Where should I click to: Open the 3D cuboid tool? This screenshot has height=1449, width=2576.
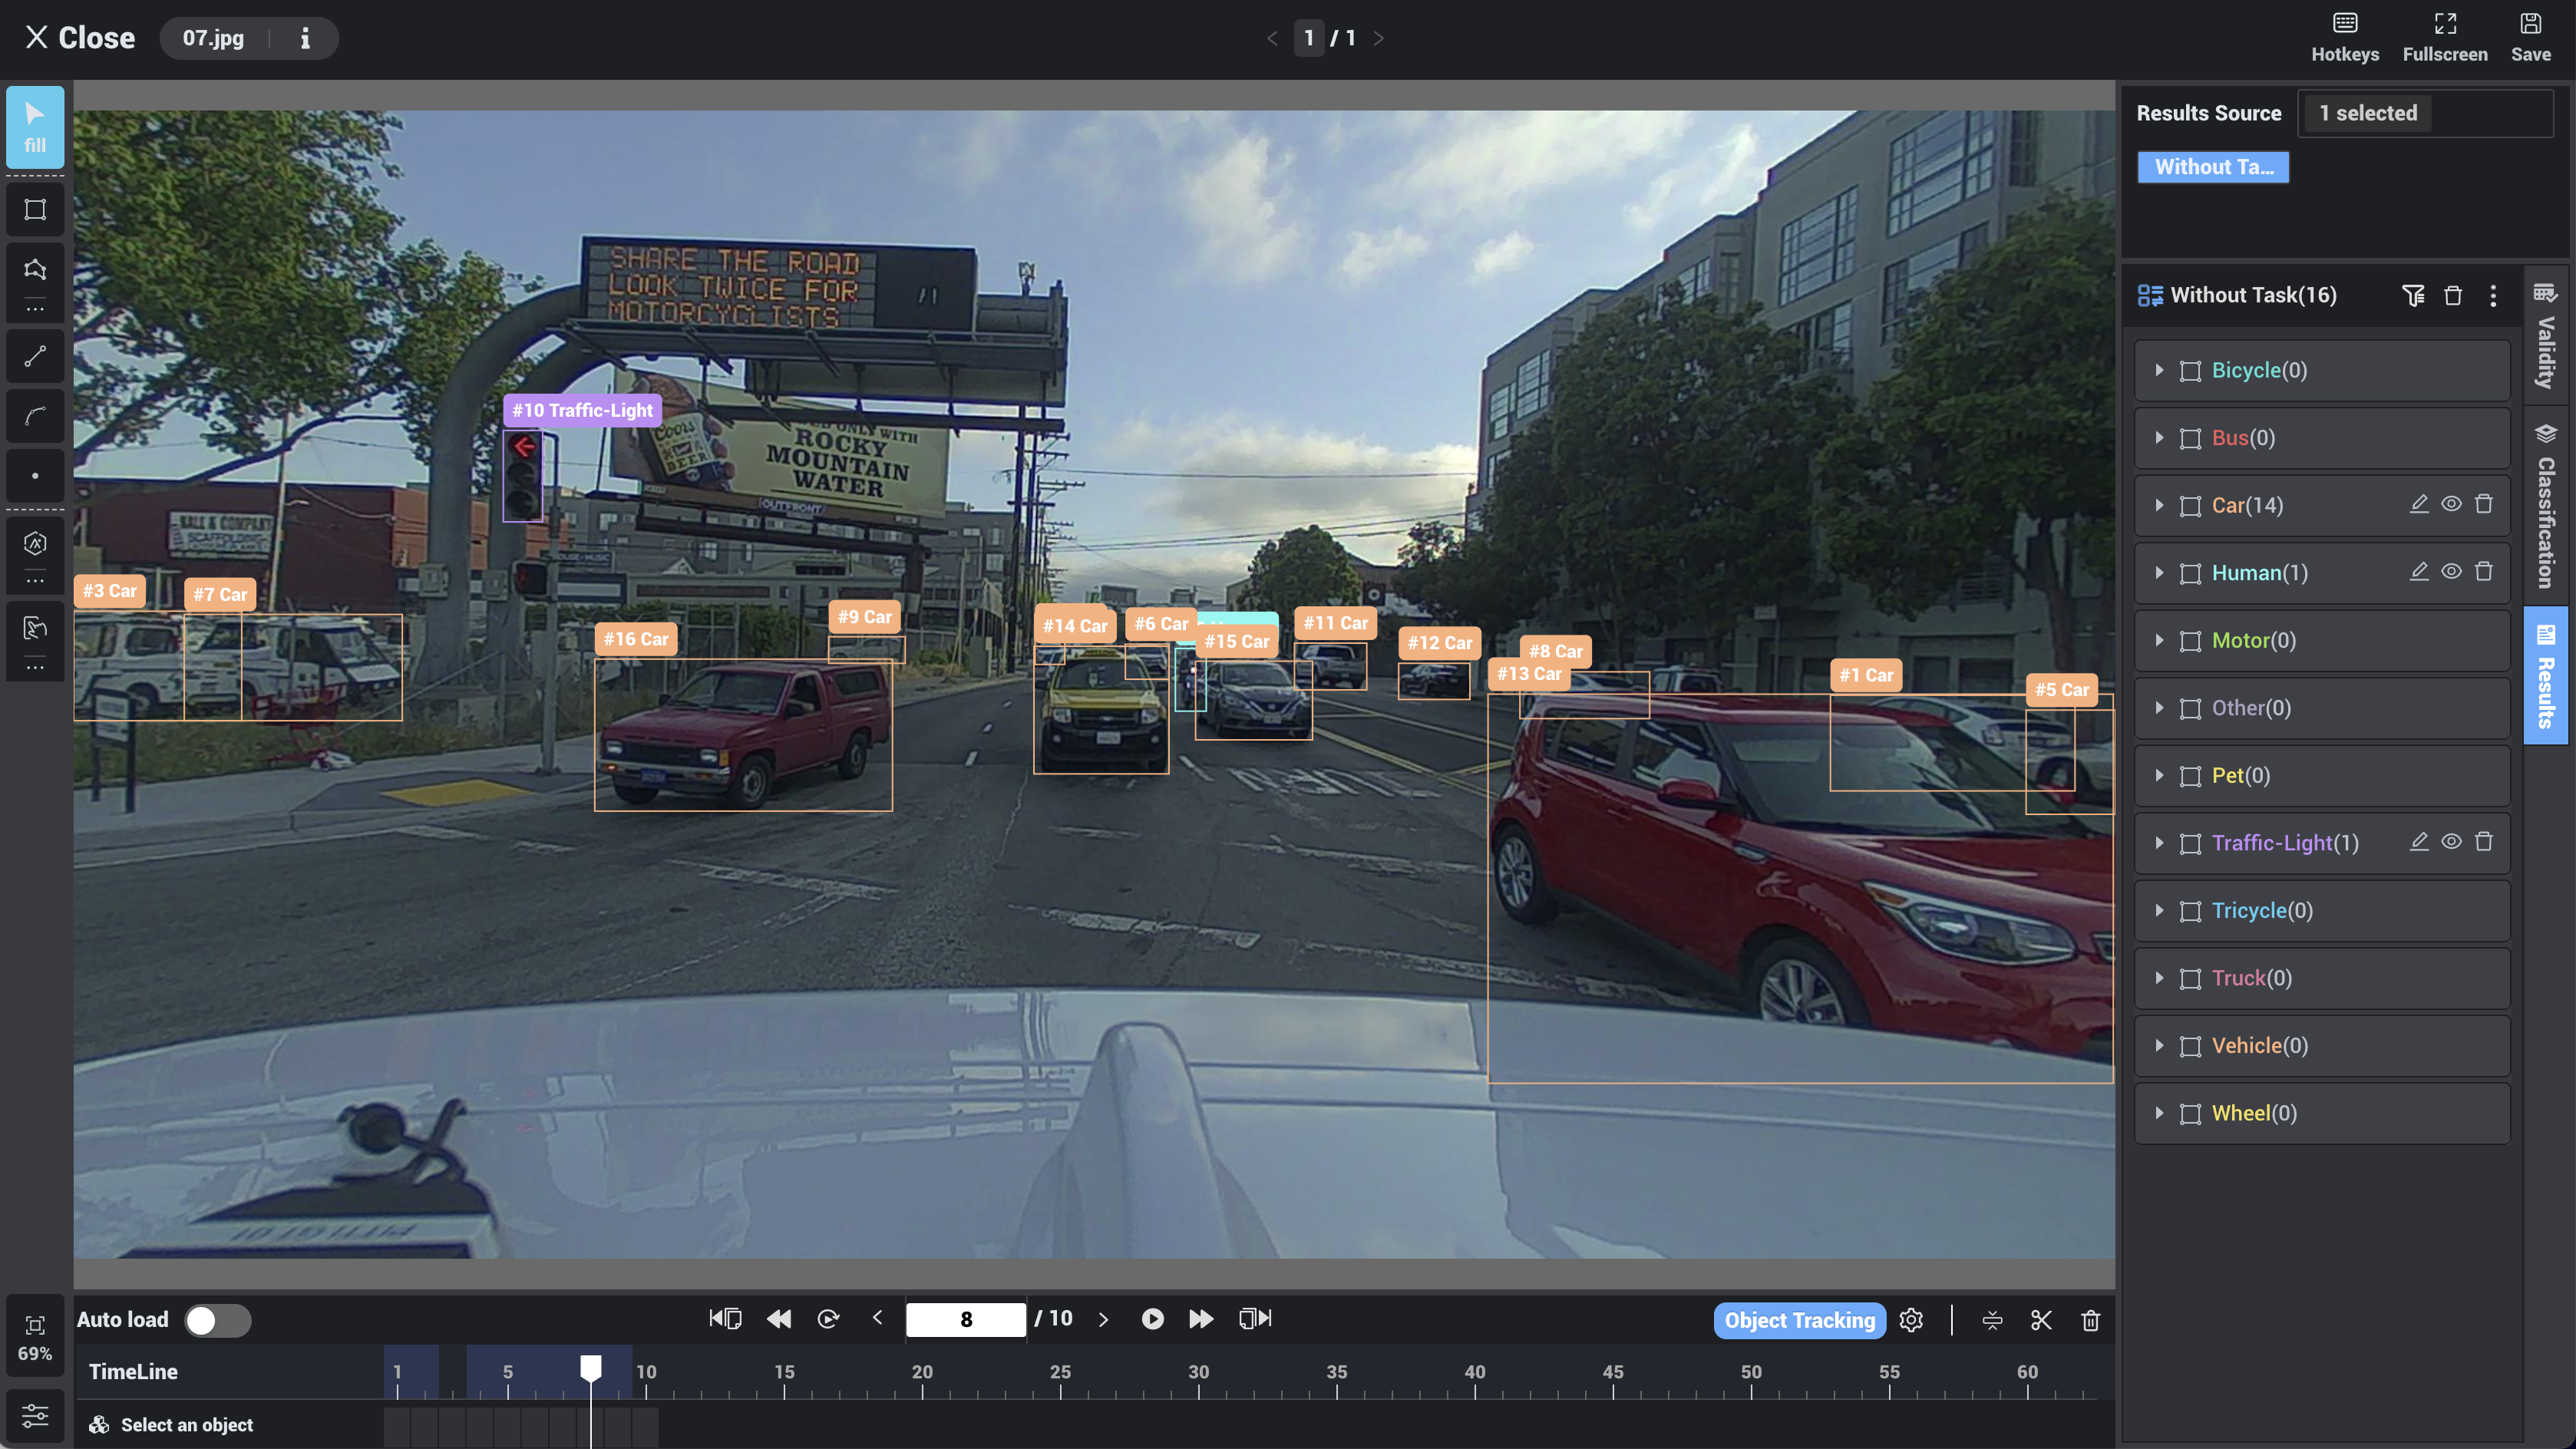click(x=35, y=544)
